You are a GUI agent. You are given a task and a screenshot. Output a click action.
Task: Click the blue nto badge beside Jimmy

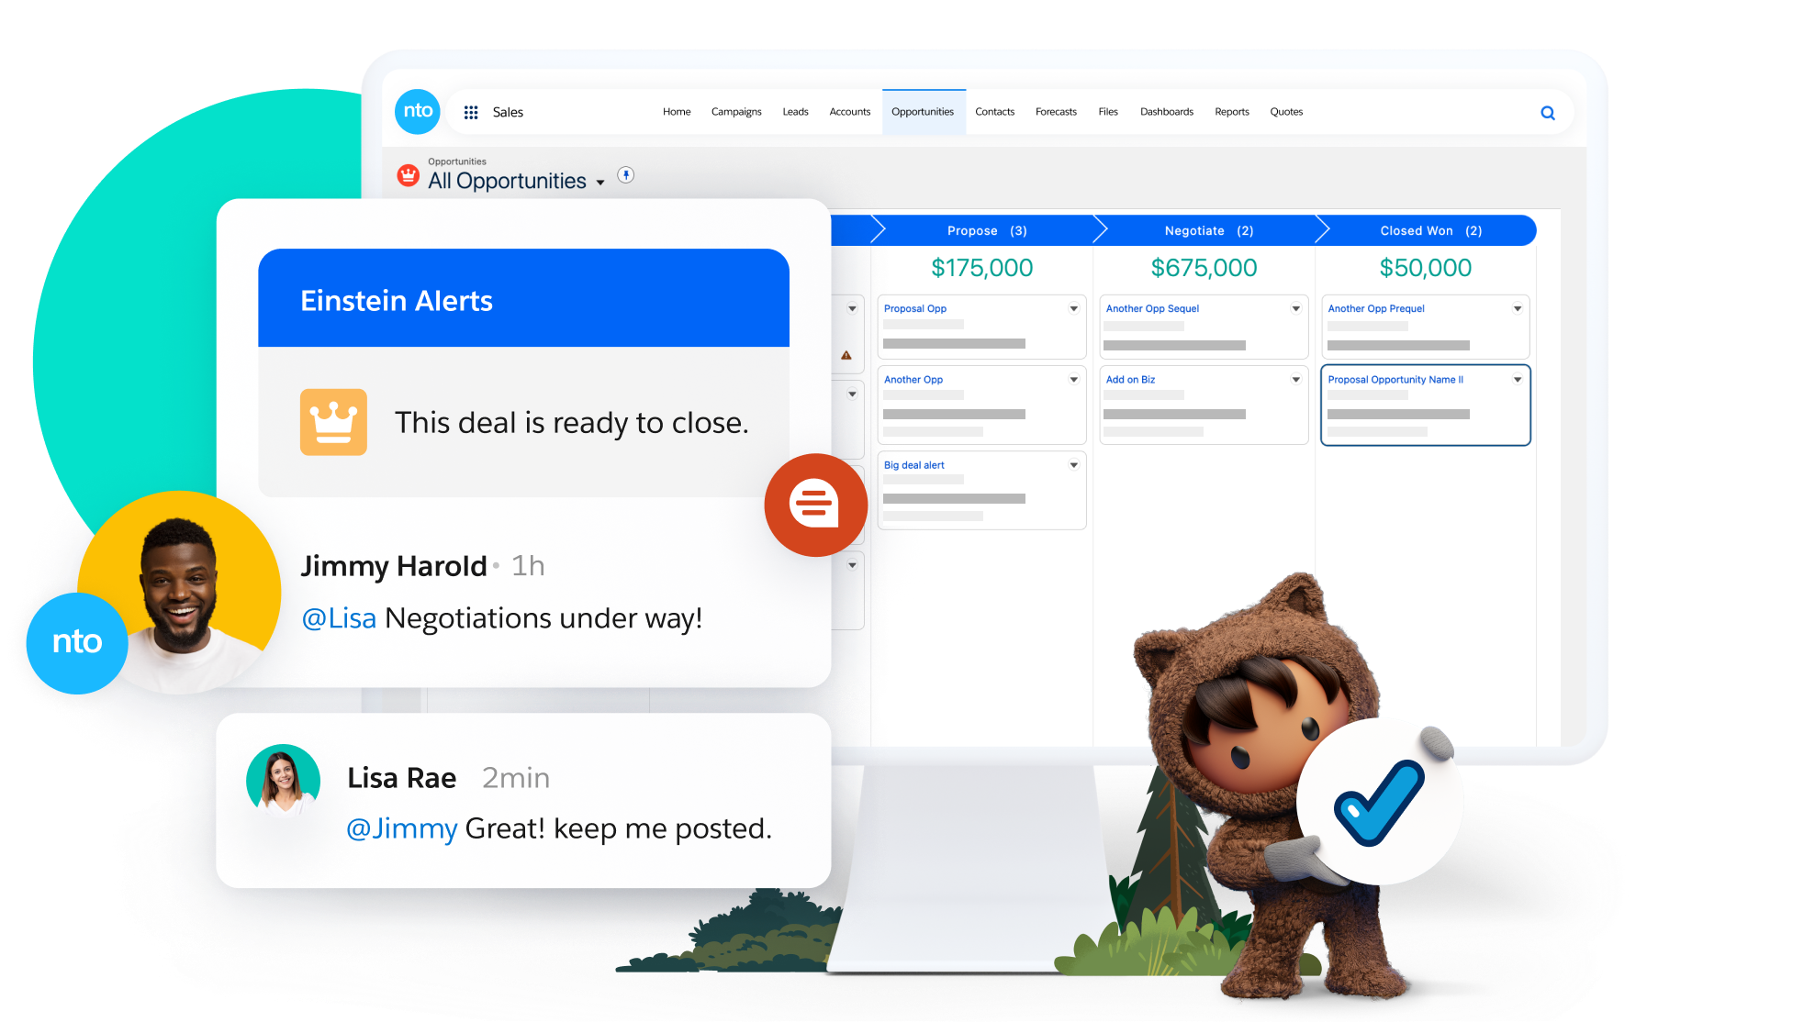pos(77,642)
